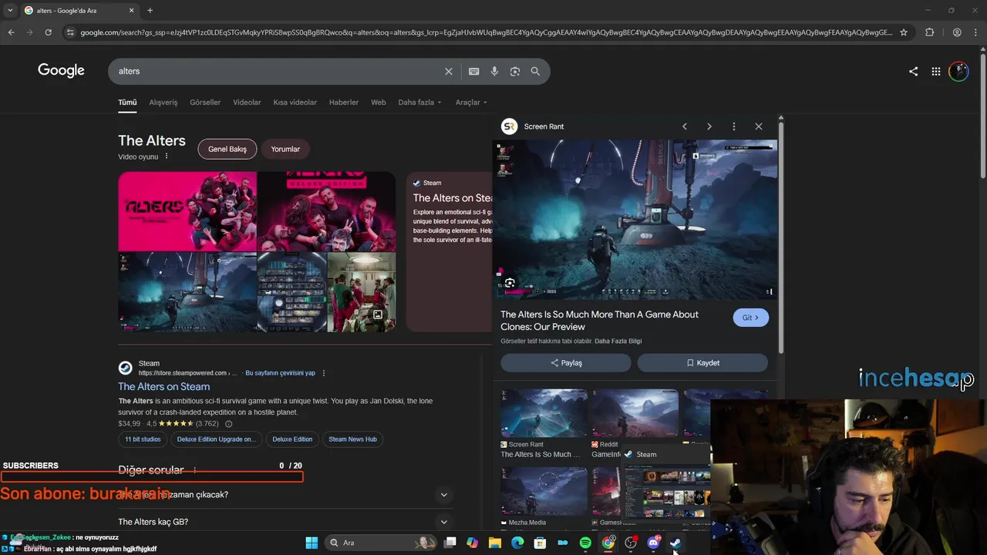Expand the Araçlar dropdown
This screenshot has width=987, height=555.
pyautogui.click(x=471, y=103)
